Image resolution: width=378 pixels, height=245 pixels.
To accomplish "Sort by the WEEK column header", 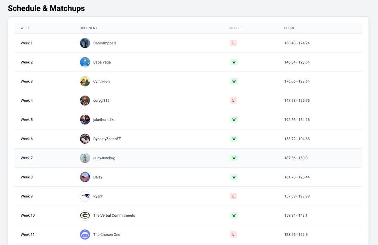I will (25, 28).
